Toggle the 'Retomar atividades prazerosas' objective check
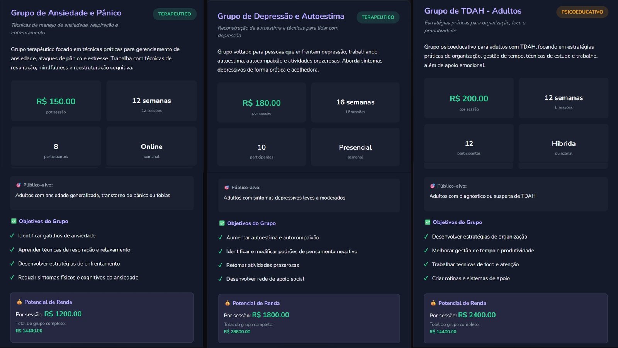 220,265
